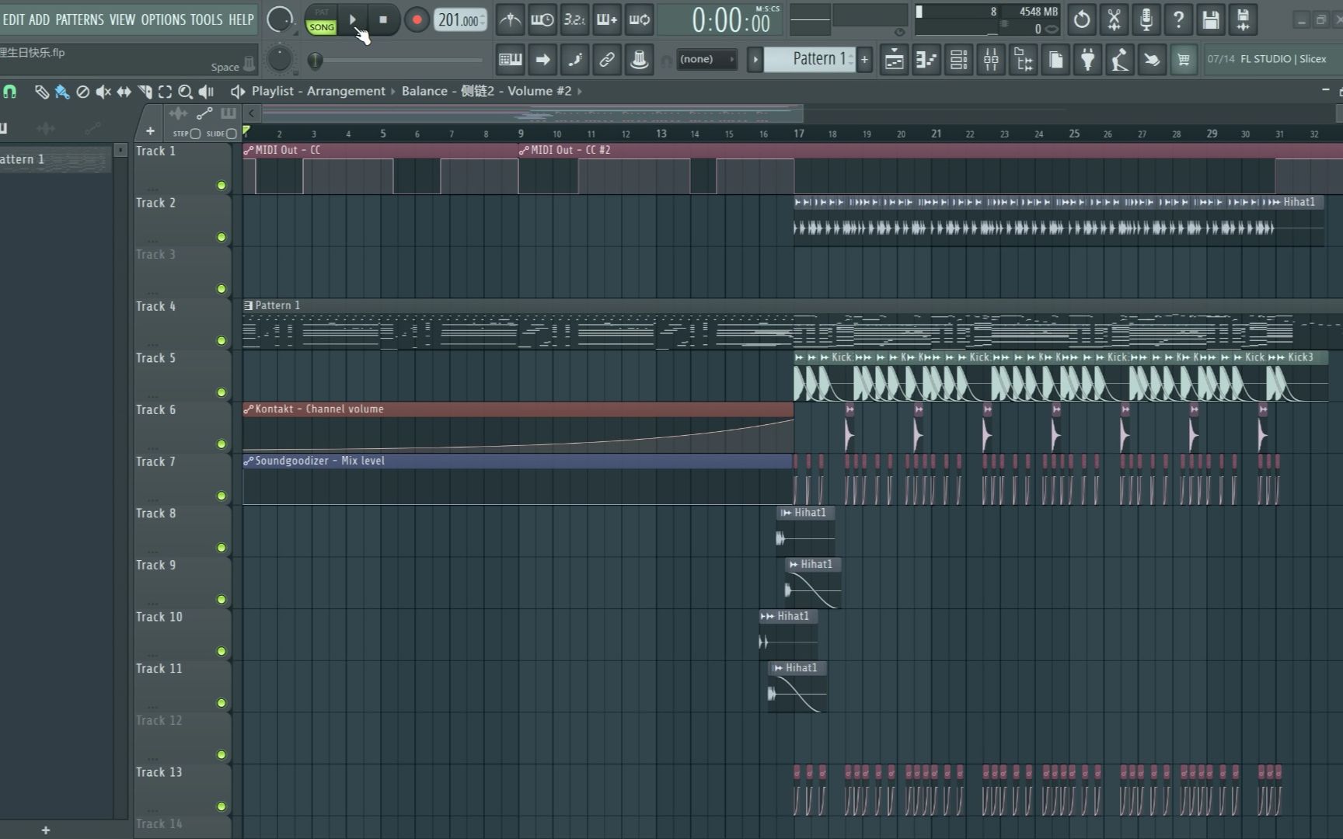Mute Track 2 with its green light
The height and width of the screenshot is (839, 1343).
[222, 237]
